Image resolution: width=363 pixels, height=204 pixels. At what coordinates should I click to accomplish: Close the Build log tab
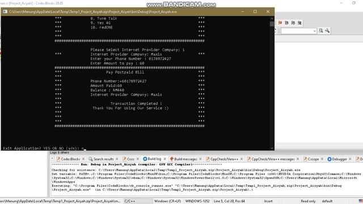tap(164, 159)
